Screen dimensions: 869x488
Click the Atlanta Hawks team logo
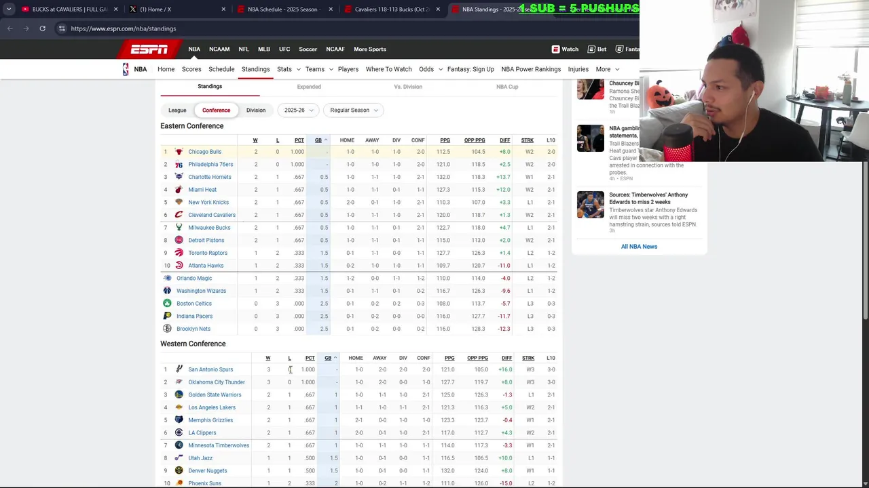(179, 266)
